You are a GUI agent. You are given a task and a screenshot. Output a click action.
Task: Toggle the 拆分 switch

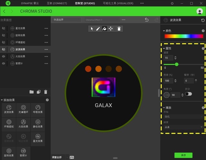coord(188,94)
